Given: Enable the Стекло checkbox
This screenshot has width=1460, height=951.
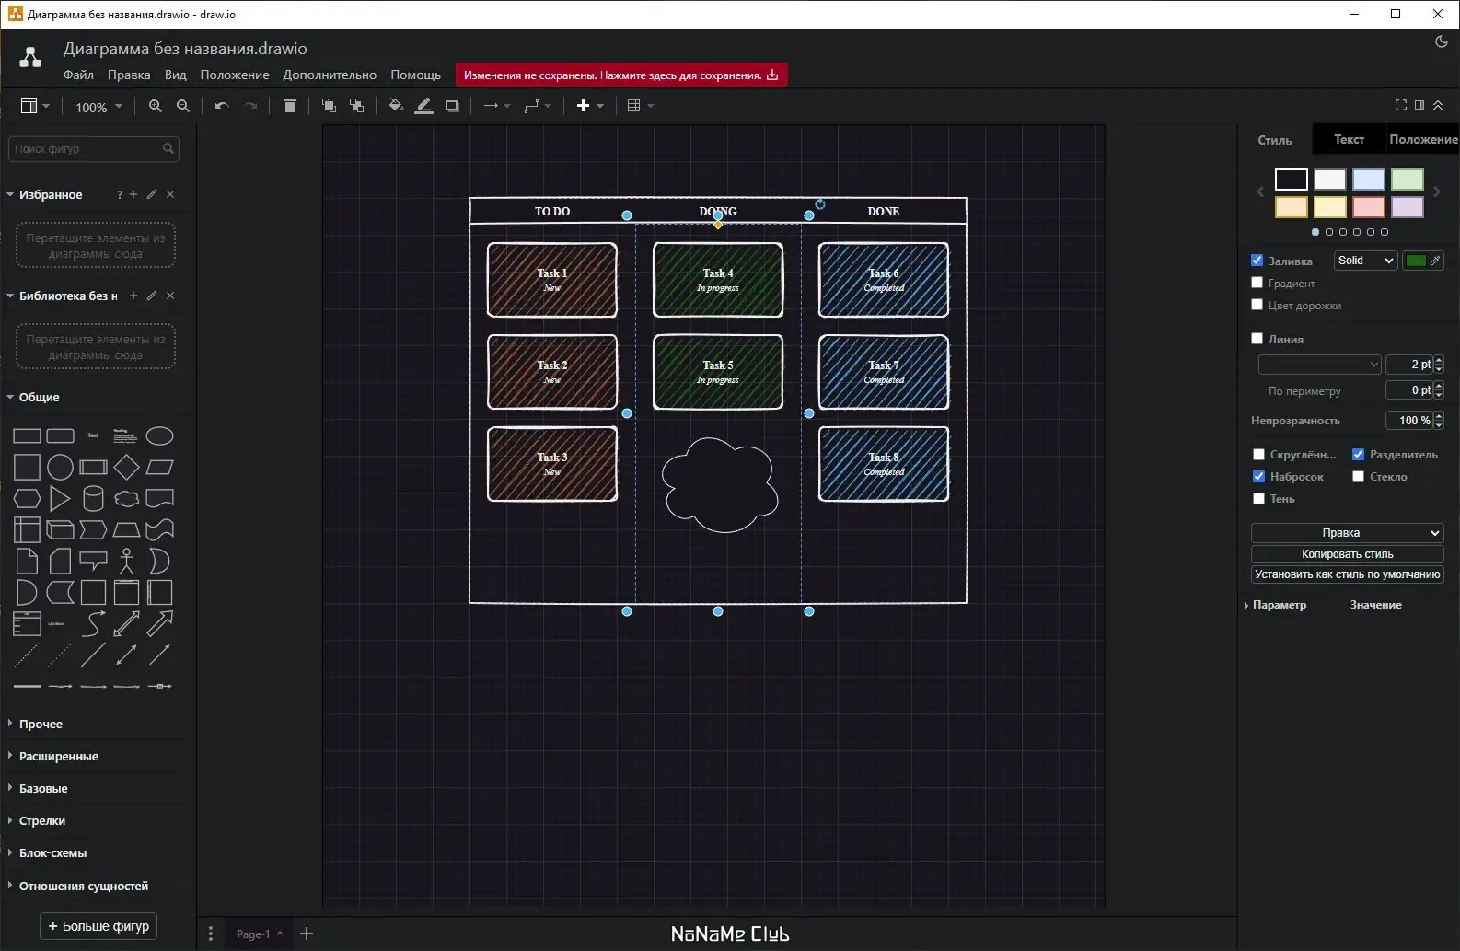Looking at the screenshot, I should (1358, 476).
